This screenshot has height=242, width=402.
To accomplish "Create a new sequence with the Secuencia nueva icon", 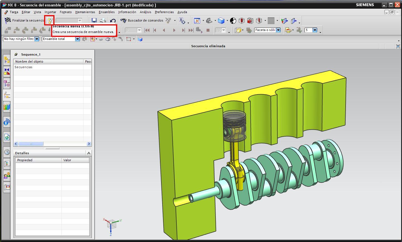I will click(50, 20).
